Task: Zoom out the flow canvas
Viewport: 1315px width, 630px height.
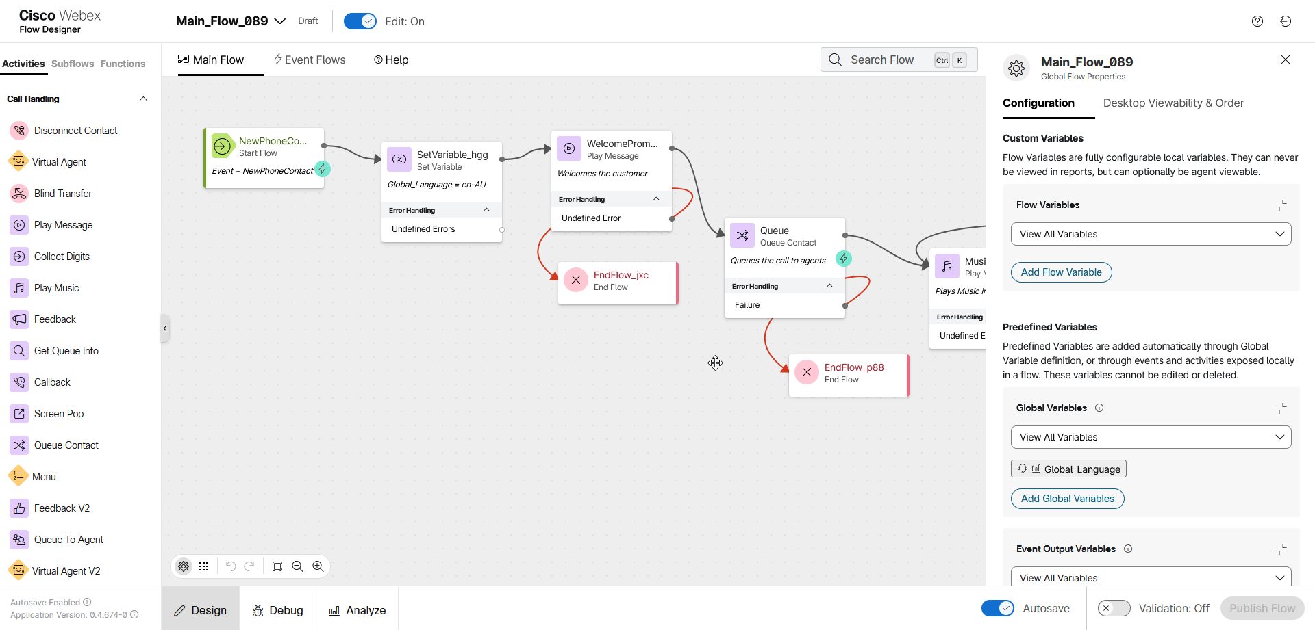Action: [x=297, y=566]
